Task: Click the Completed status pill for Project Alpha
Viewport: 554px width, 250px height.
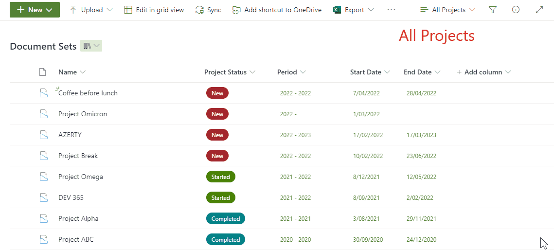Action: 225,218
